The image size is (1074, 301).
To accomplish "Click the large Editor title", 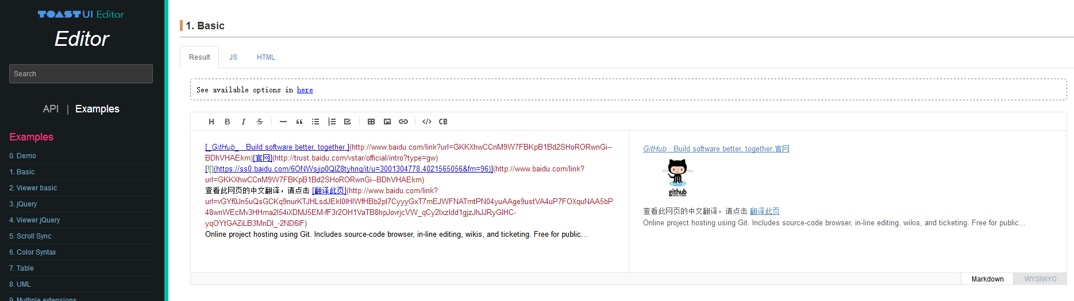I will [x=82, y=39].
